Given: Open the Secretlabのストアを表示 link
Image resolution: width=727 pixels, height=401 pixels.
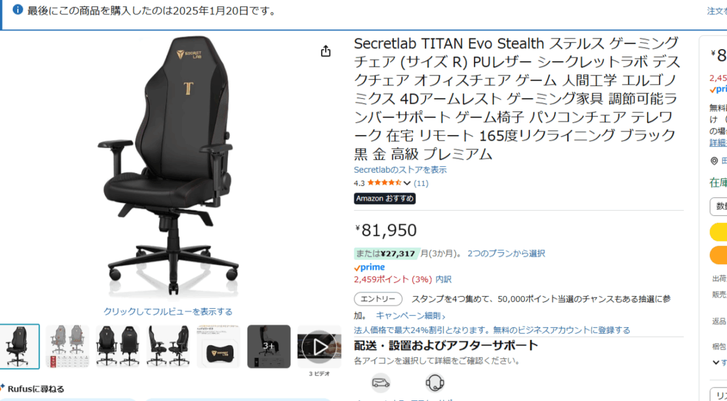Looking at the screenshot, I should (400, 170).
